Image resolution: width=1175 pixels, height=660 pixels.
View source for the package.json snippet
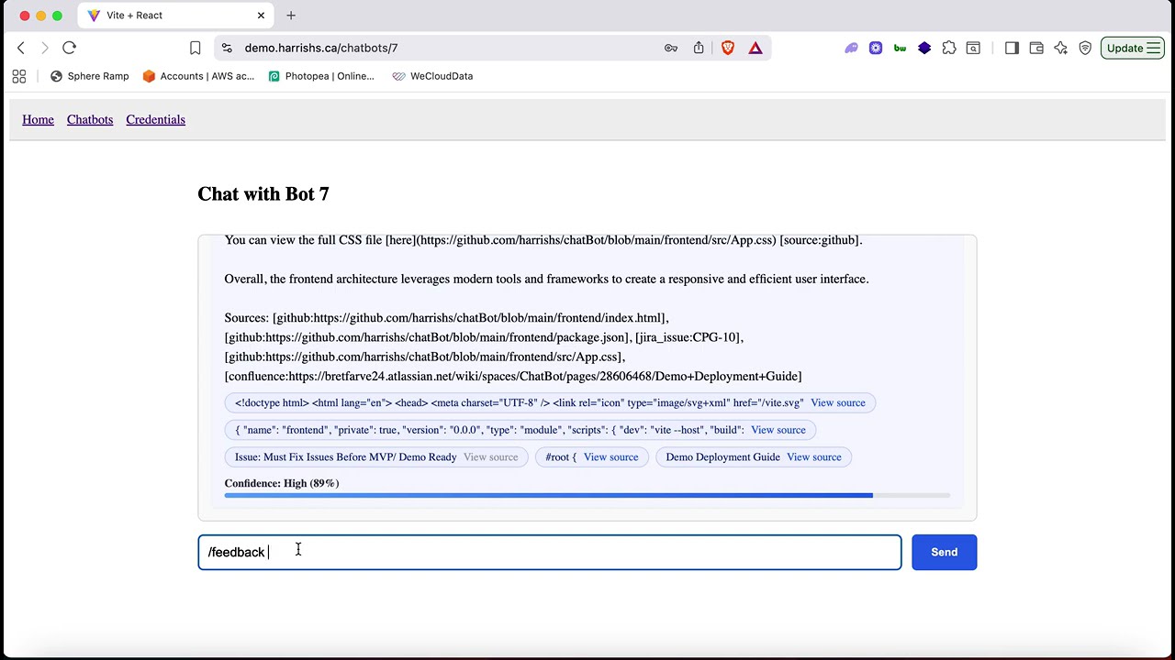pos(778,430)
